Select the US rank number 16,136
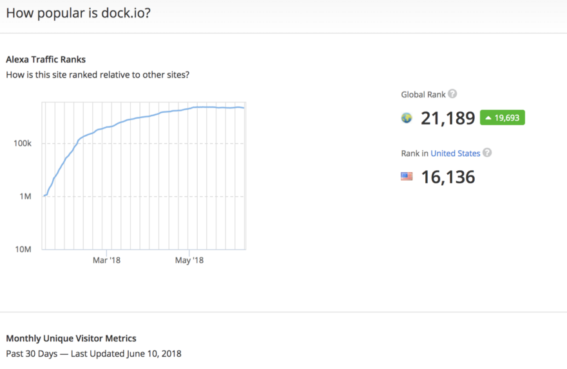The height and width of the screenshot is (369, 567). 448,177
